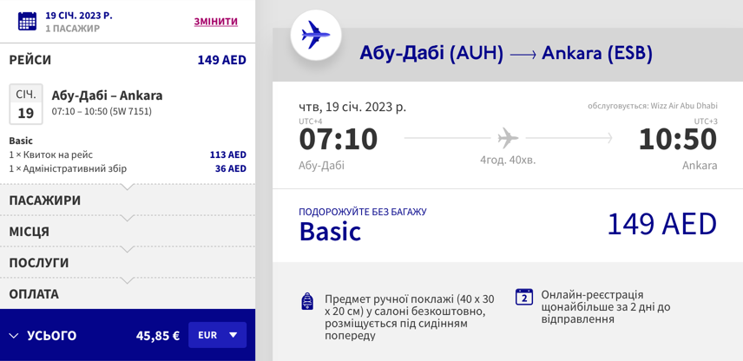The height and width of the screenshot is (361, 743).
Task: Open the EUR currency dropdown
Action: click(x=218, y=335)
